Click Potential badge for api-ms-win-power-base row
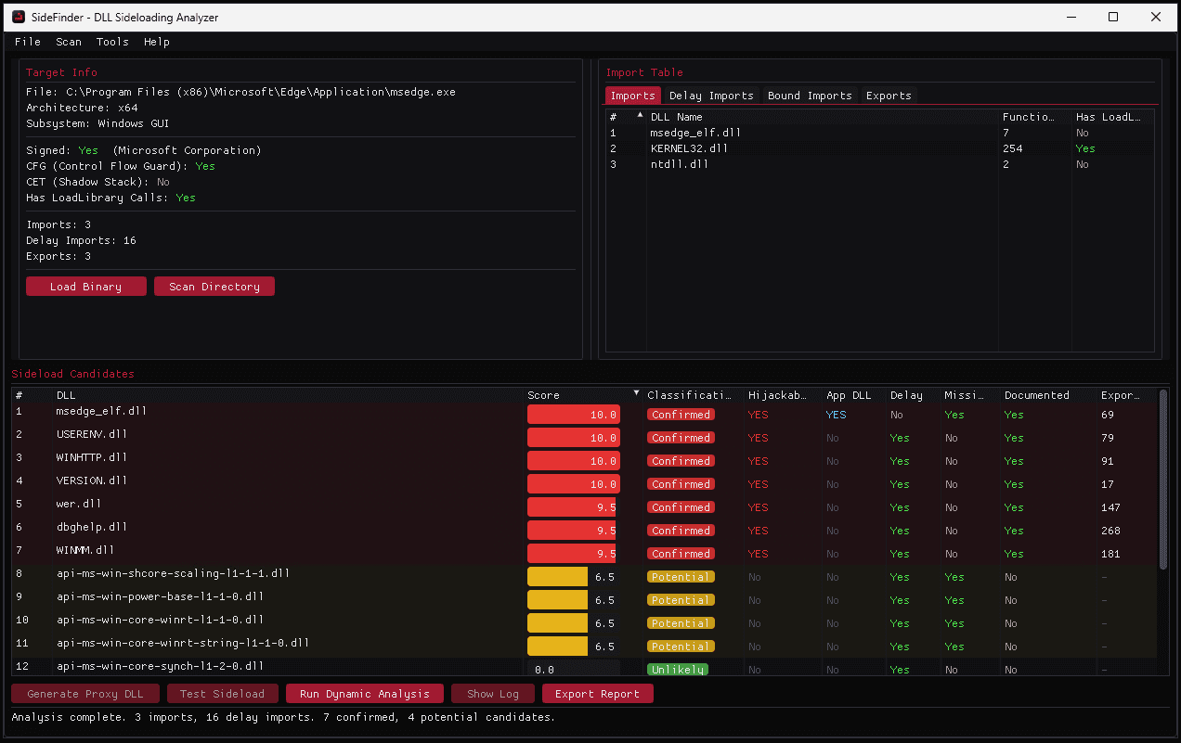The width and height of the screenshot is (1181, 743). [681, 600]
